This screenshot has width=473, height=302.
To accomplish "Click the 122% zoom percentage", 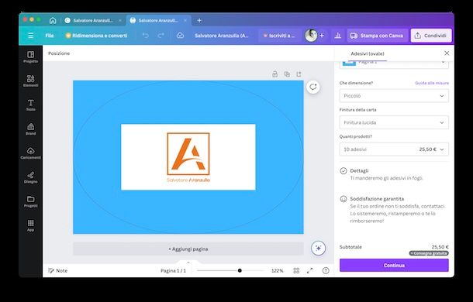I will 278,271.
